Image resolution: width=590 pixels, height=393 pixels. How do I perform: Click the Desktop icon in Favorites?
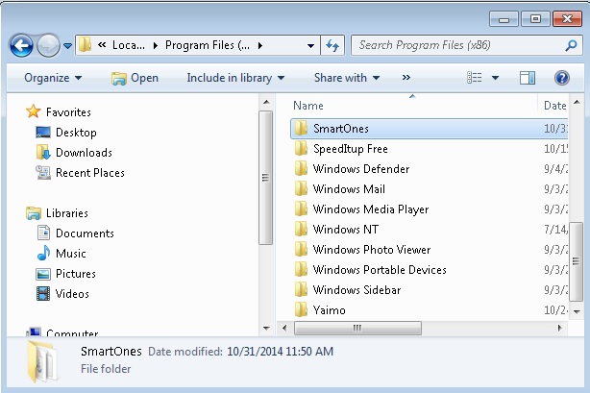coord(43,133)
